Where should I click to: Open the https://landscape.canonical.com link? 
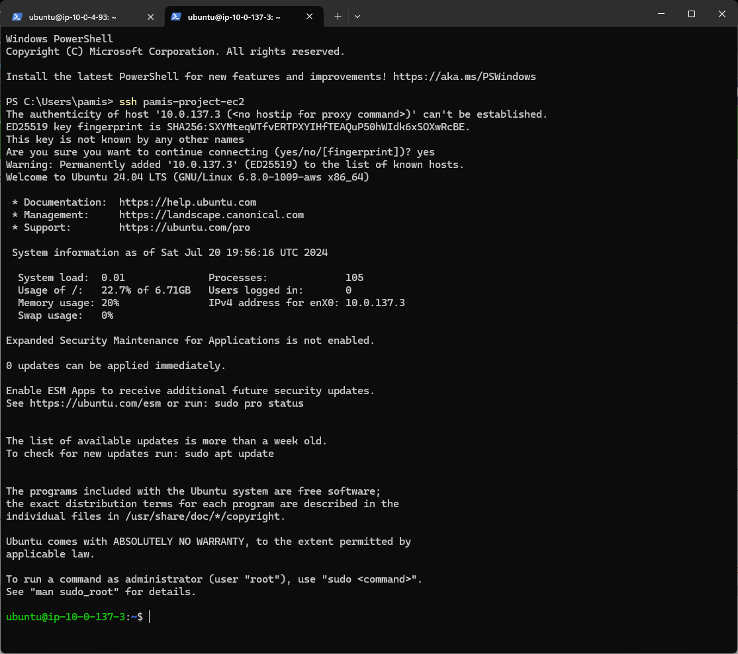point(211,215)
